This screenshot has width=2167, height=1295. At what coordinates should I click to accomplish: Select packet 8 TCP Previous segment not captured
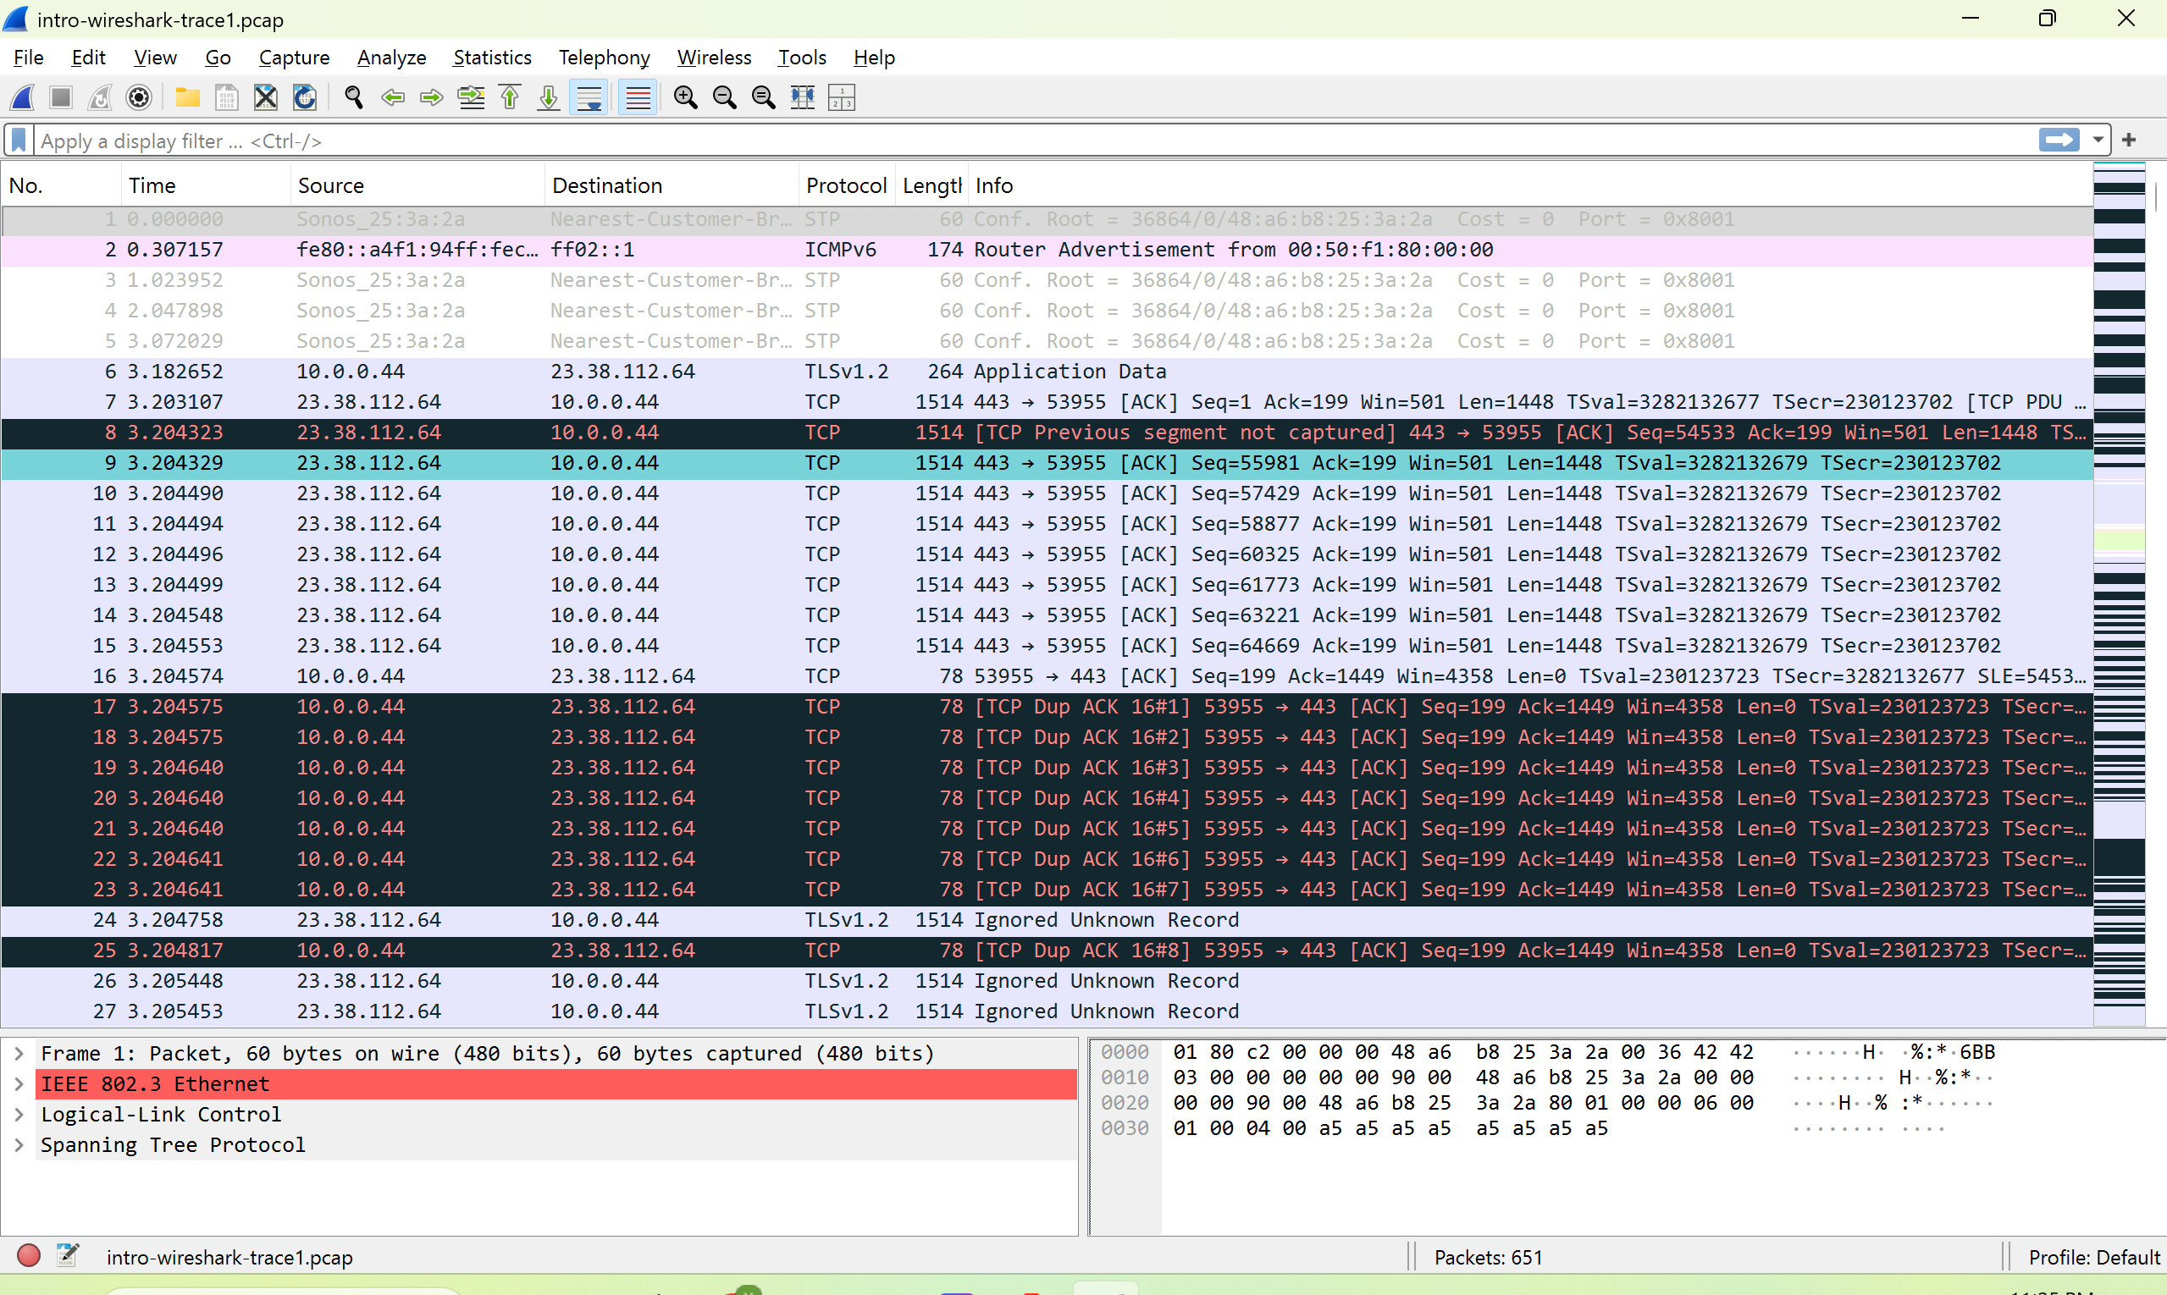[1047, 433]
